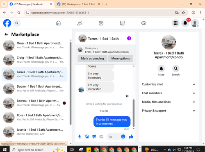Click the chat title Torres profile picture
This screenshot has height=152, width=205.
[x=82, y=39]
